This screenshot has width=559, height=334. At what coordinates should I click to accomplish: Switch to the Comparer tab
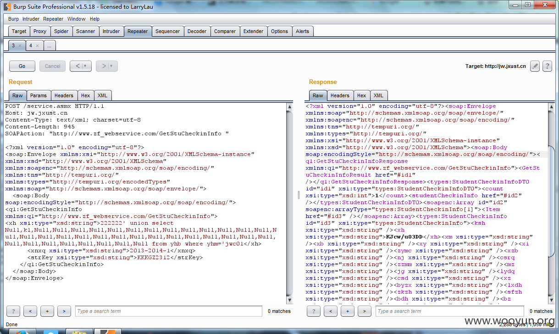coord(225,31)
